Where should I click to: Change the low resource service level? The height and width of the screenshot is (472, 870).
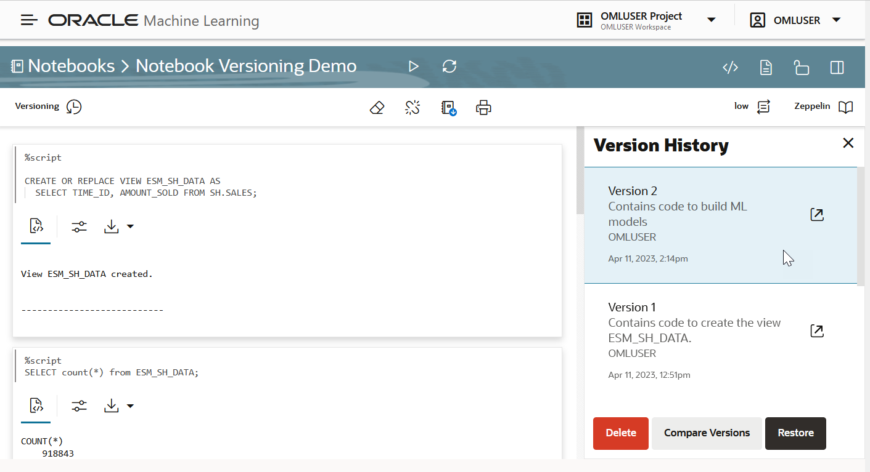(763, 107)
